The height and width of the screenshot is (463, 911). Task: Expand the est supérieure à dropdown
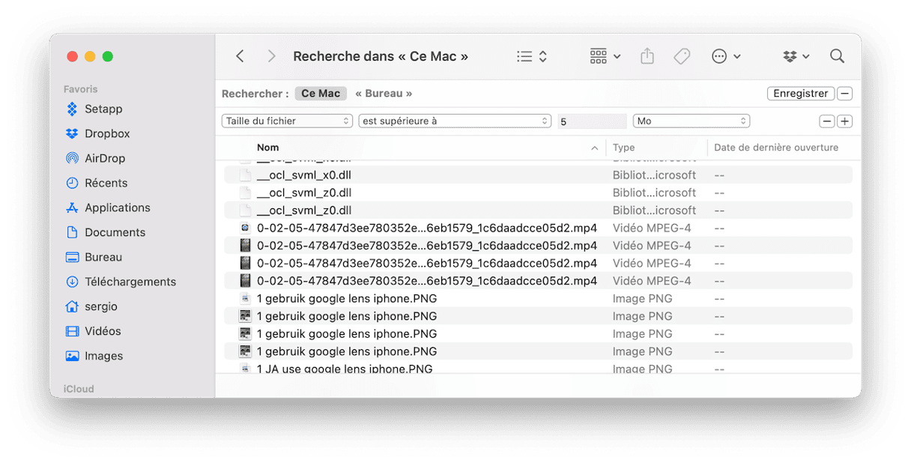click(x=455, y=121)
